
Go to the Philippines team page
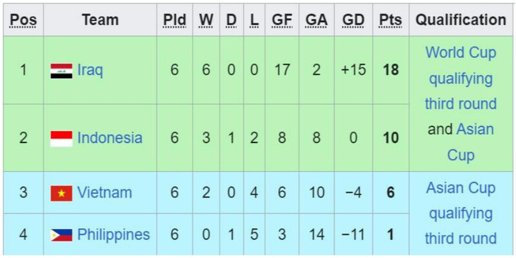114,235
